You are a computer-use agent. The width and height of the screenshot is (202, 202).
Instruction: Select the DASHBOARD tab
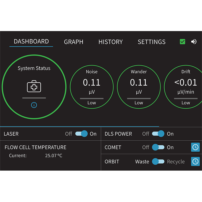coord(31,42)
